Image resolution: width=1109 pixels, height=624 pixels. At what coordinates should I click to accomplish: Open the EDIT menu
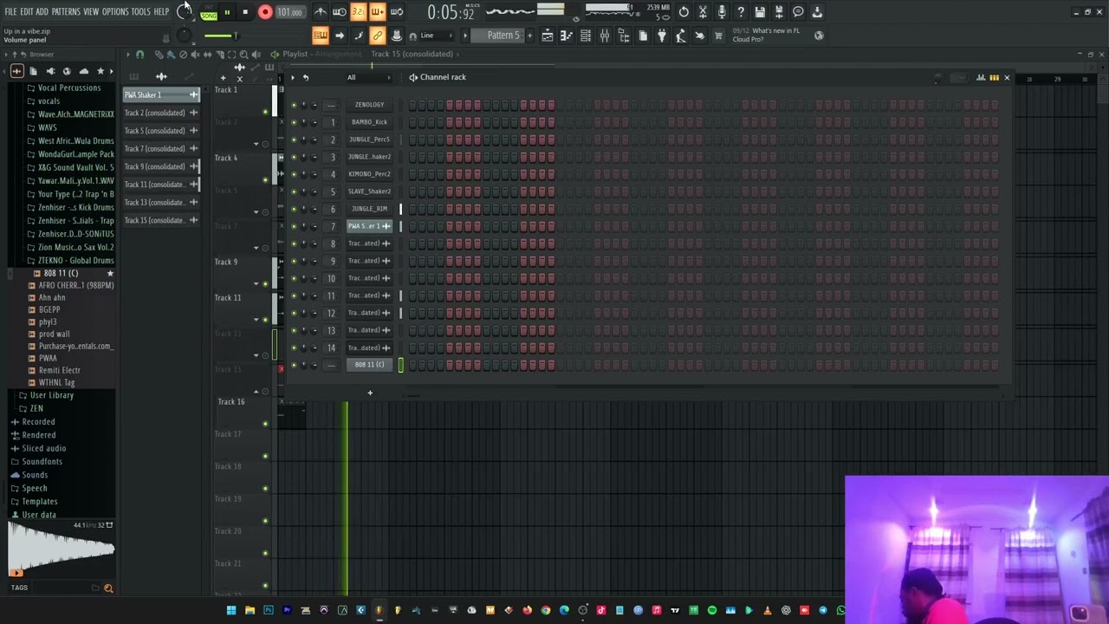tap(27, 12)
